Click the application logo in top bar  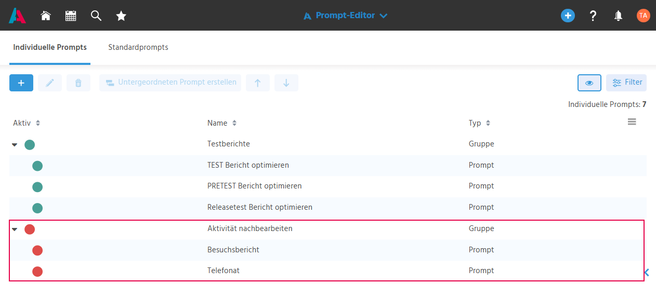(x=17, y=16)
